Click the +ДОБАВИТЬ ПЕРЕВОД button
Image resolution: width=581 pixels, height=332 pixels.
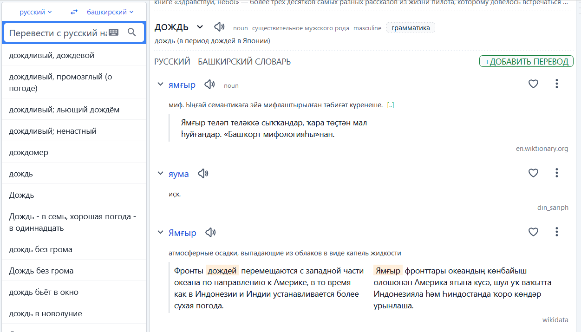coord(526,62)
